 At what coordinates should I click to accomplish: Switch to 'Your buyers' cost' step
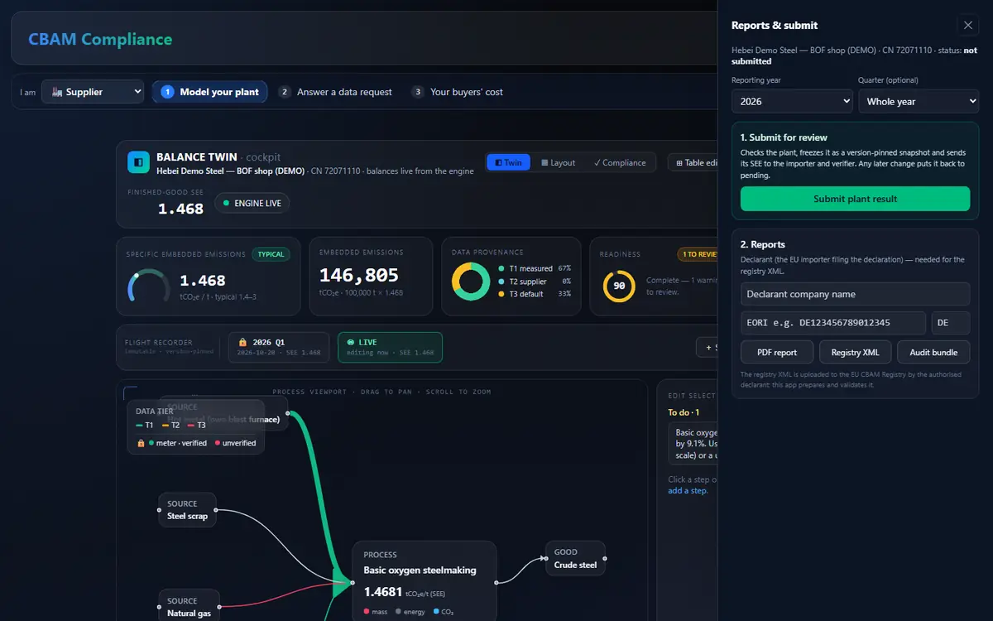point(457,92)
